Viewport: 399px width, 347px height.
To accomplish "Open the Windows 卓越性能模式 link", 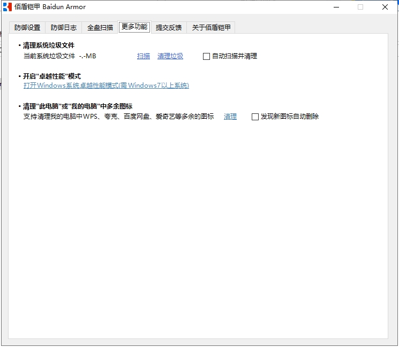I will tap(106, 86).
